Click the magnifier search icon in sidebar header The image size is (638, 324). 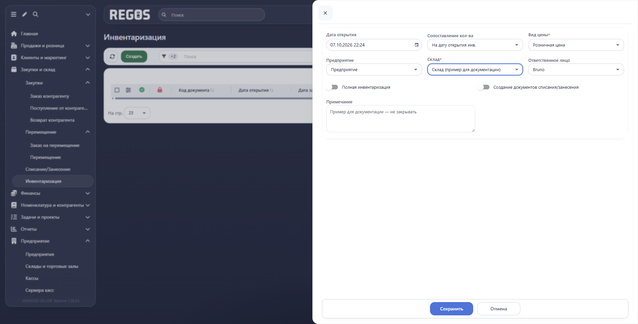pos(36,14)
